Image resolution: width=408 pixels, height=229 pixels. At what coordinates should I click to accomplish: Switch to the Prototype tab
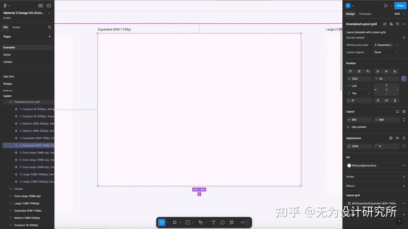coord(365,14)
